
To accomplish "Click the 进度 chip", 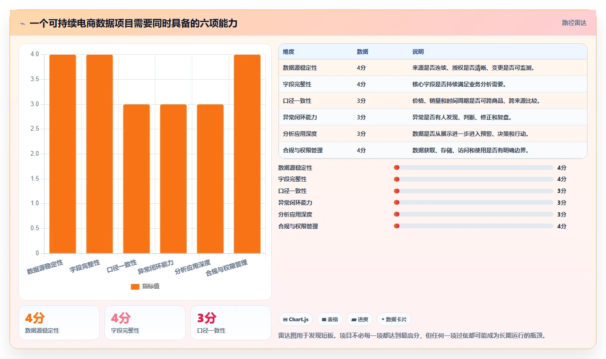I will 360,319.
